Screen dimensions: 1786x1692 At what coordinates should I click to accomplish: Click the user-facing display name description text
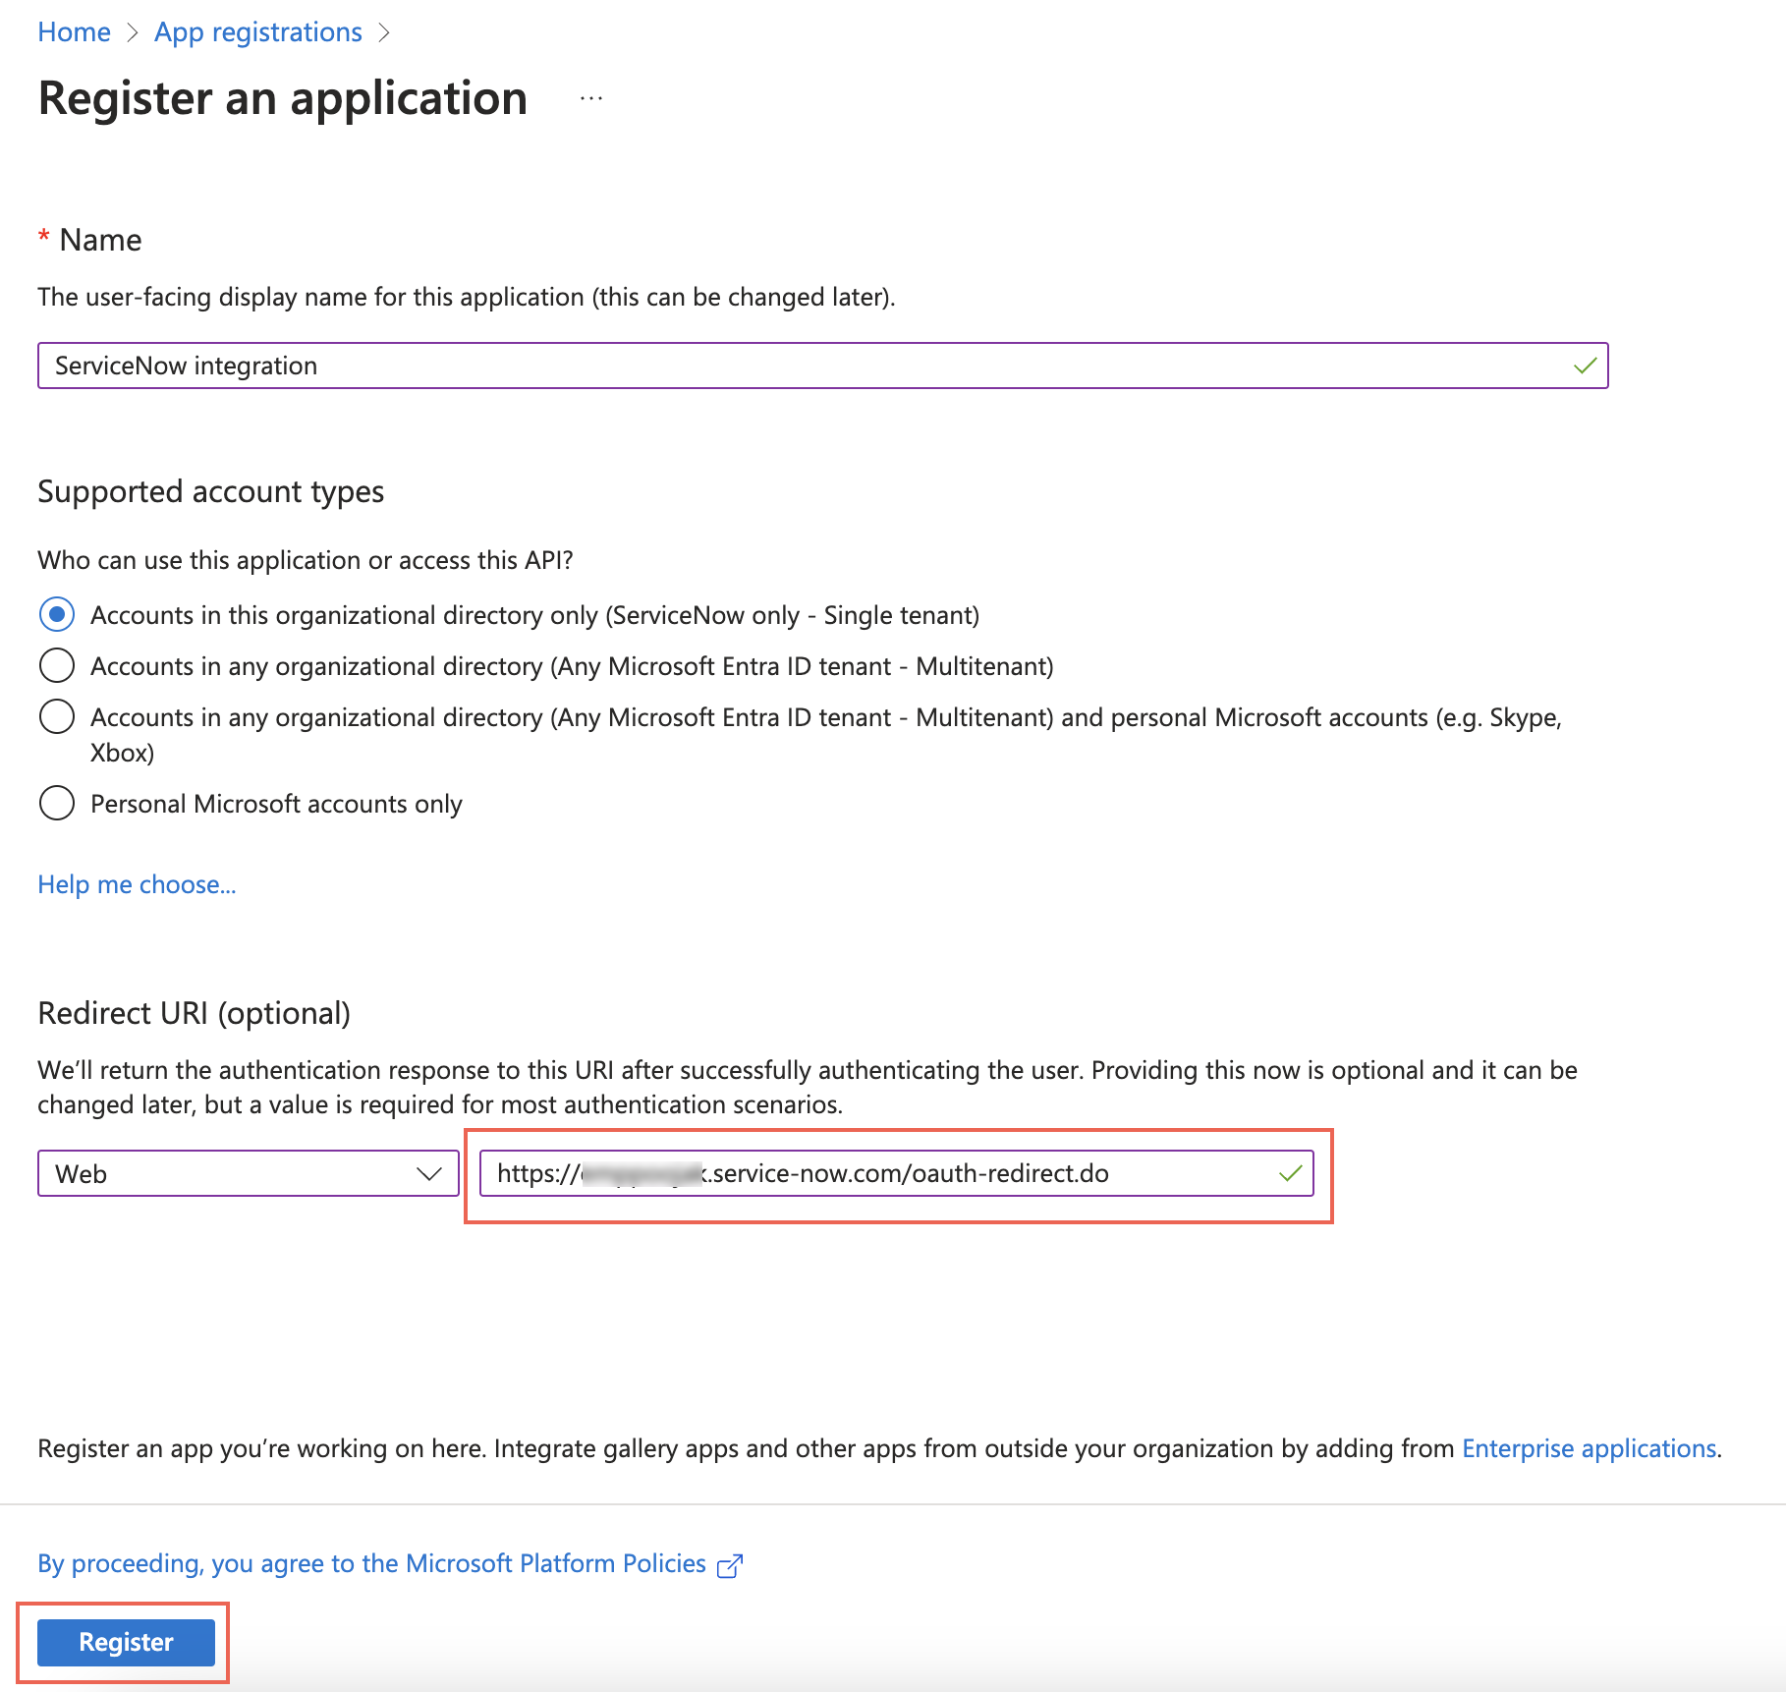467,297
